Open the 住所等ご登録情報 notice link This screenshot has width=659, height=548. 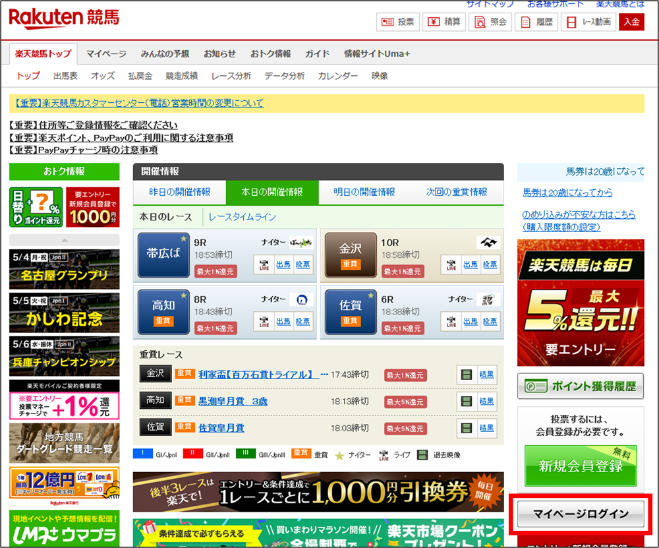[x=94, y=125]
